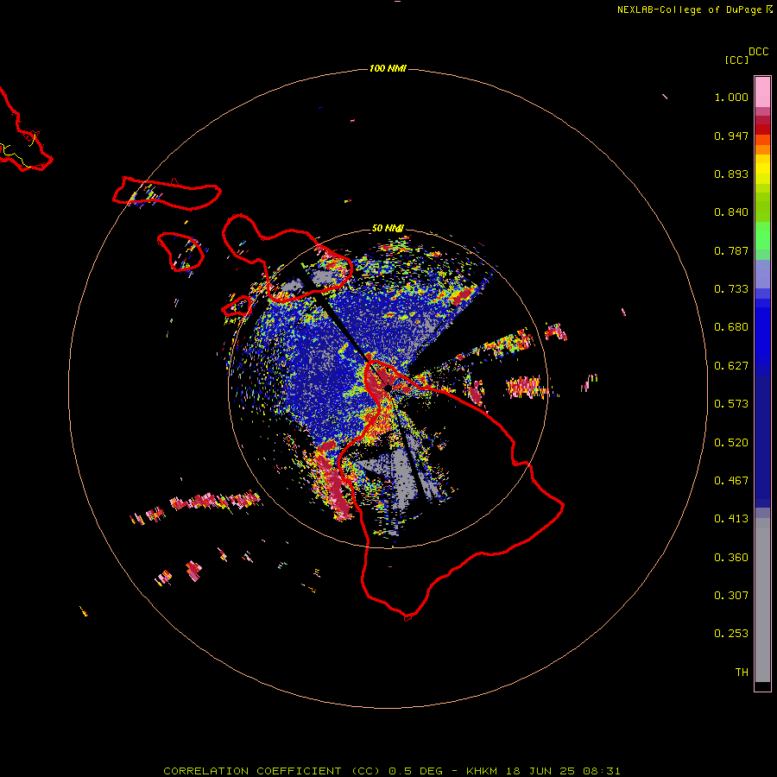Pick the light pink swatch beside 1.000
Screen dimensions: 777x777
pos(762,92)
